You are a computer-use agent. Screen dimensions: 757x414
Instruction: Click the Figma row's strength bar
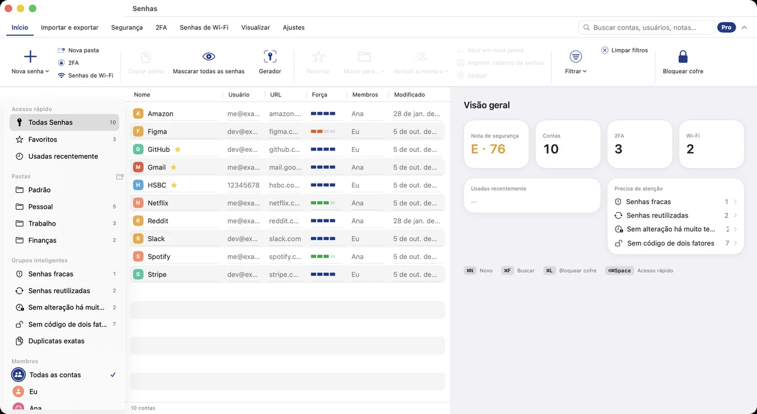[x=323, y=132]
